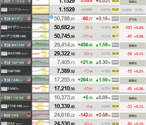Click the German flag icon beside DAX
Viewport: 146px width, 125px height.
click(x=29, y=115)
